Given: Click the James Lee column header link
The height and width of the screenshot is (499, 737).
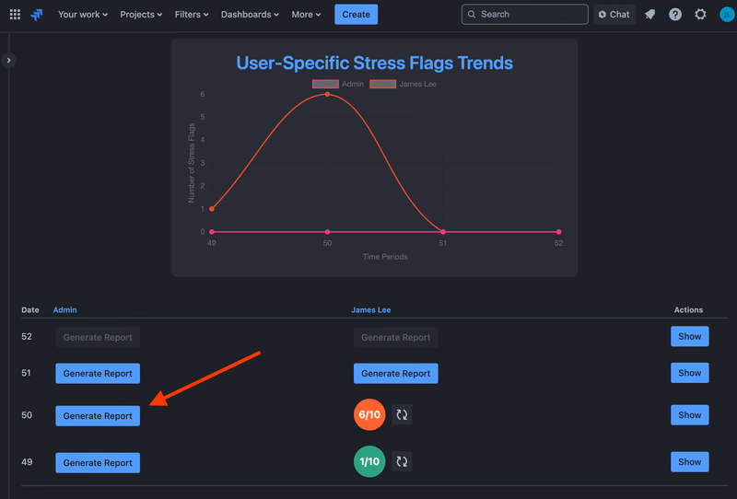Looking at the screenshot, I should coord(371,309).
